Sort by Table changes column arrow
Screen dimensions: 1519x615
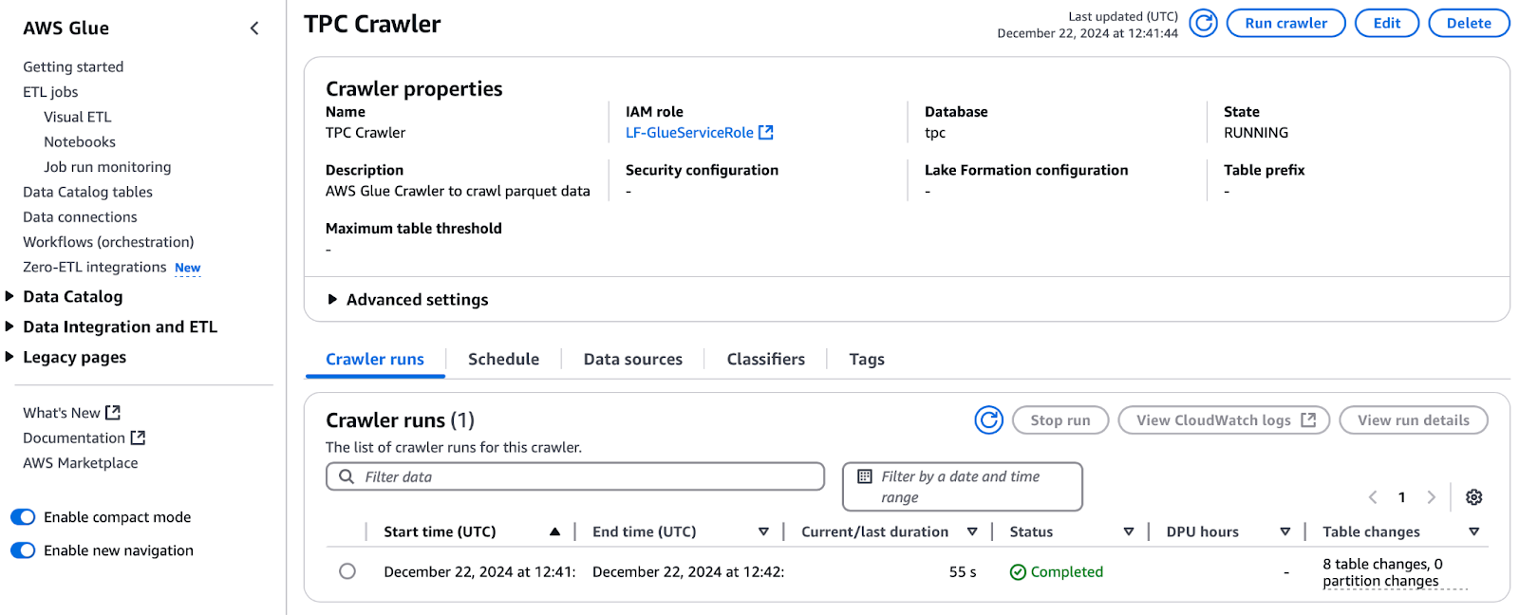pyautogui.click(x=1474, y=532)
